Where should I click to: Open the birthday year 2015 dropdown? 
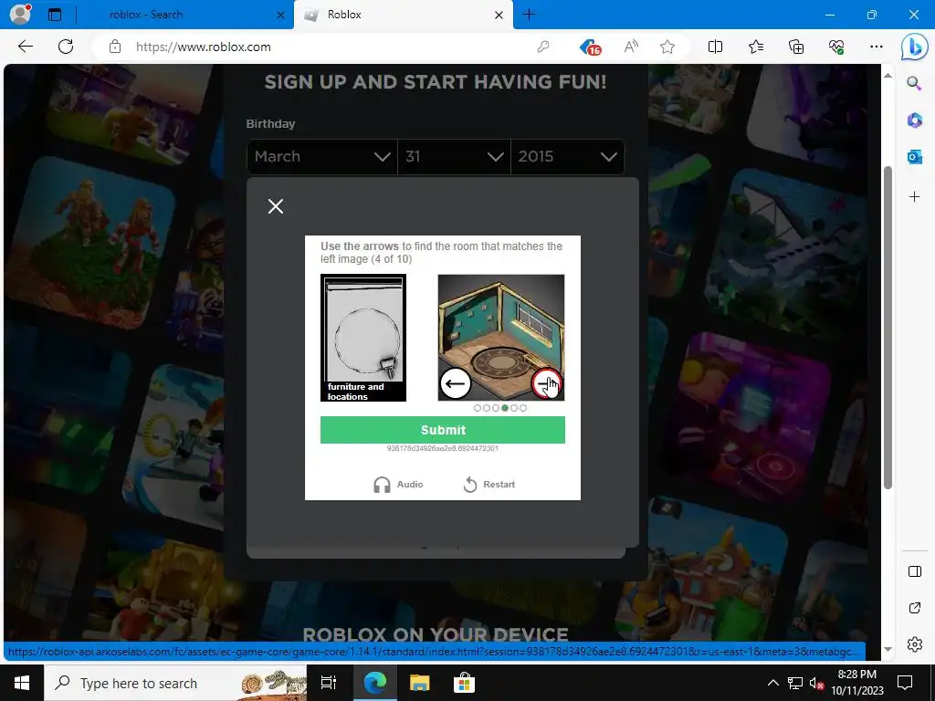(x=567, y=157)
